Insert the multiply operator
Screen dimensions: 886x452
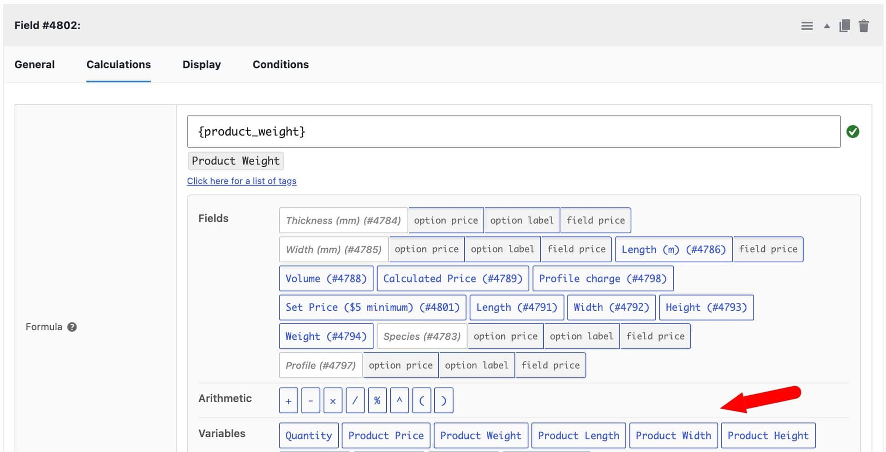333,400
